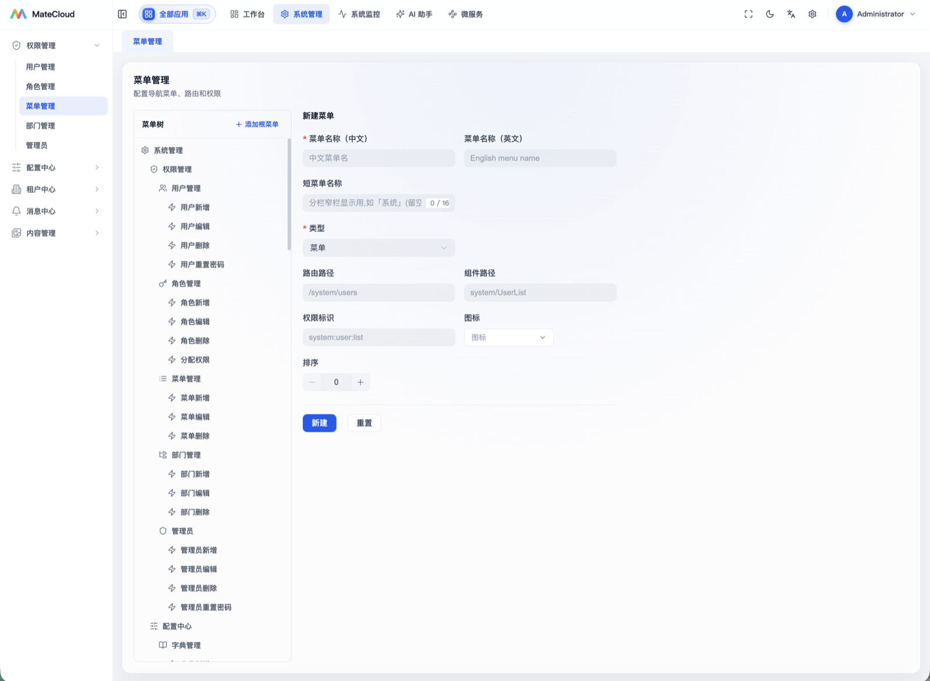Viewport: 930px width, 681px height.
Task: Open the 图标 icon picker dropdown
Action: tap(509, 337)
